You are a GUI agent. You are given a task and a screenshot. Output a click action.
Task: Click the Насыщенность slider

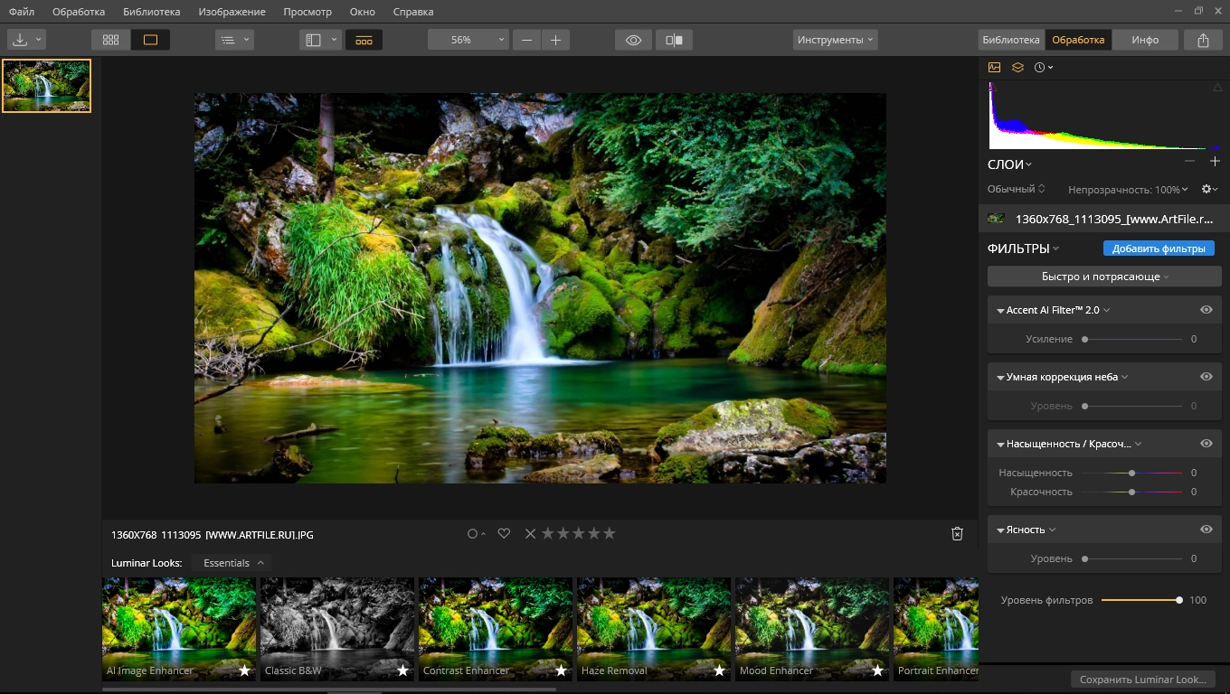(x=1131, y=473)
